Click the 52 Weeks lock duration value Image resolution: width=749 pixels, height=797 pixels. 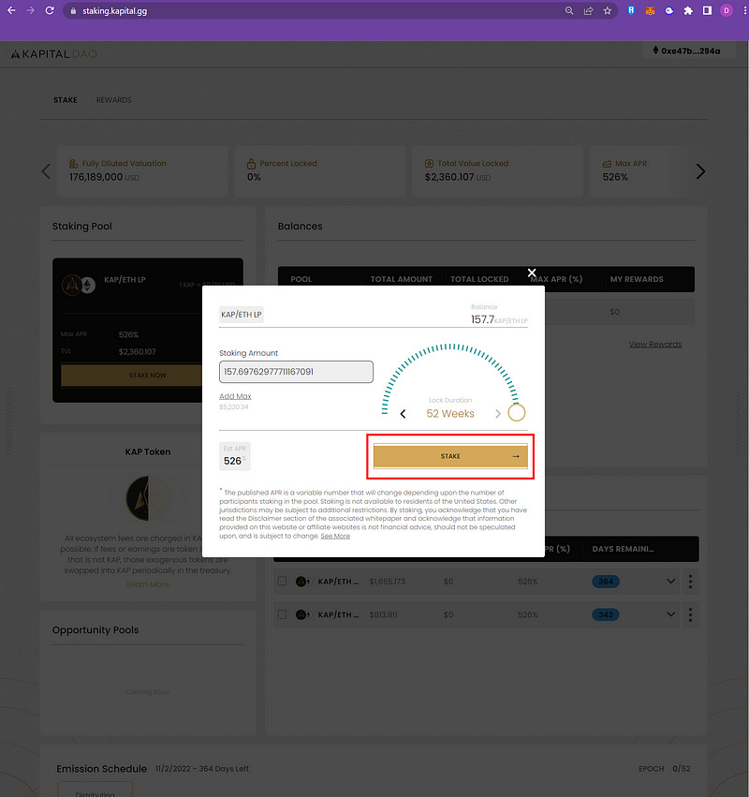(x=450, y=414)
